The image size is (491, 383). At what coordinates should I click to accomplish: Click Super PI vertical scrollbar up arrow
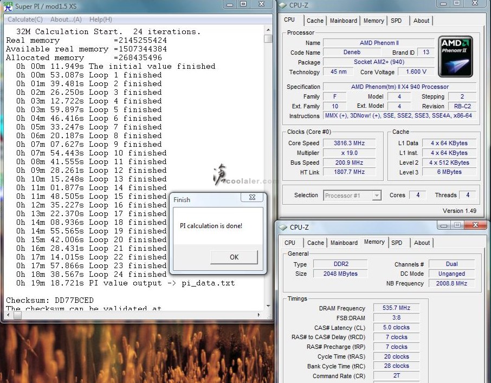coord(268,30)
